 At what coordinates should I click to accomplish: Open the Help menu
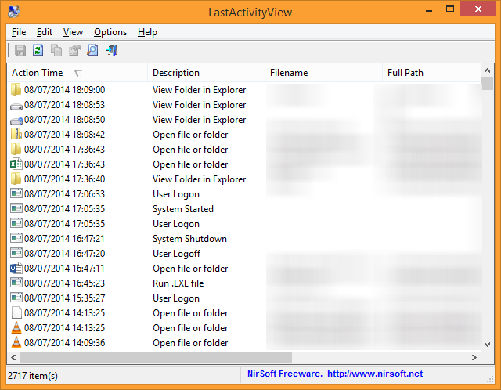147,32
